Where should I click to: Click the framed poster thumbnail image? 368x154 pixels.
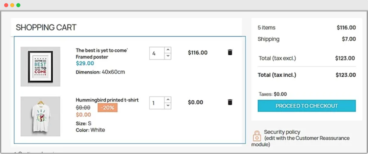(x=40, y=67)
